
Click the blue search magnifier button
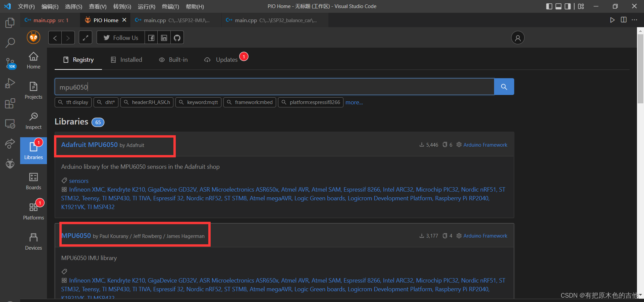[504, 87]
